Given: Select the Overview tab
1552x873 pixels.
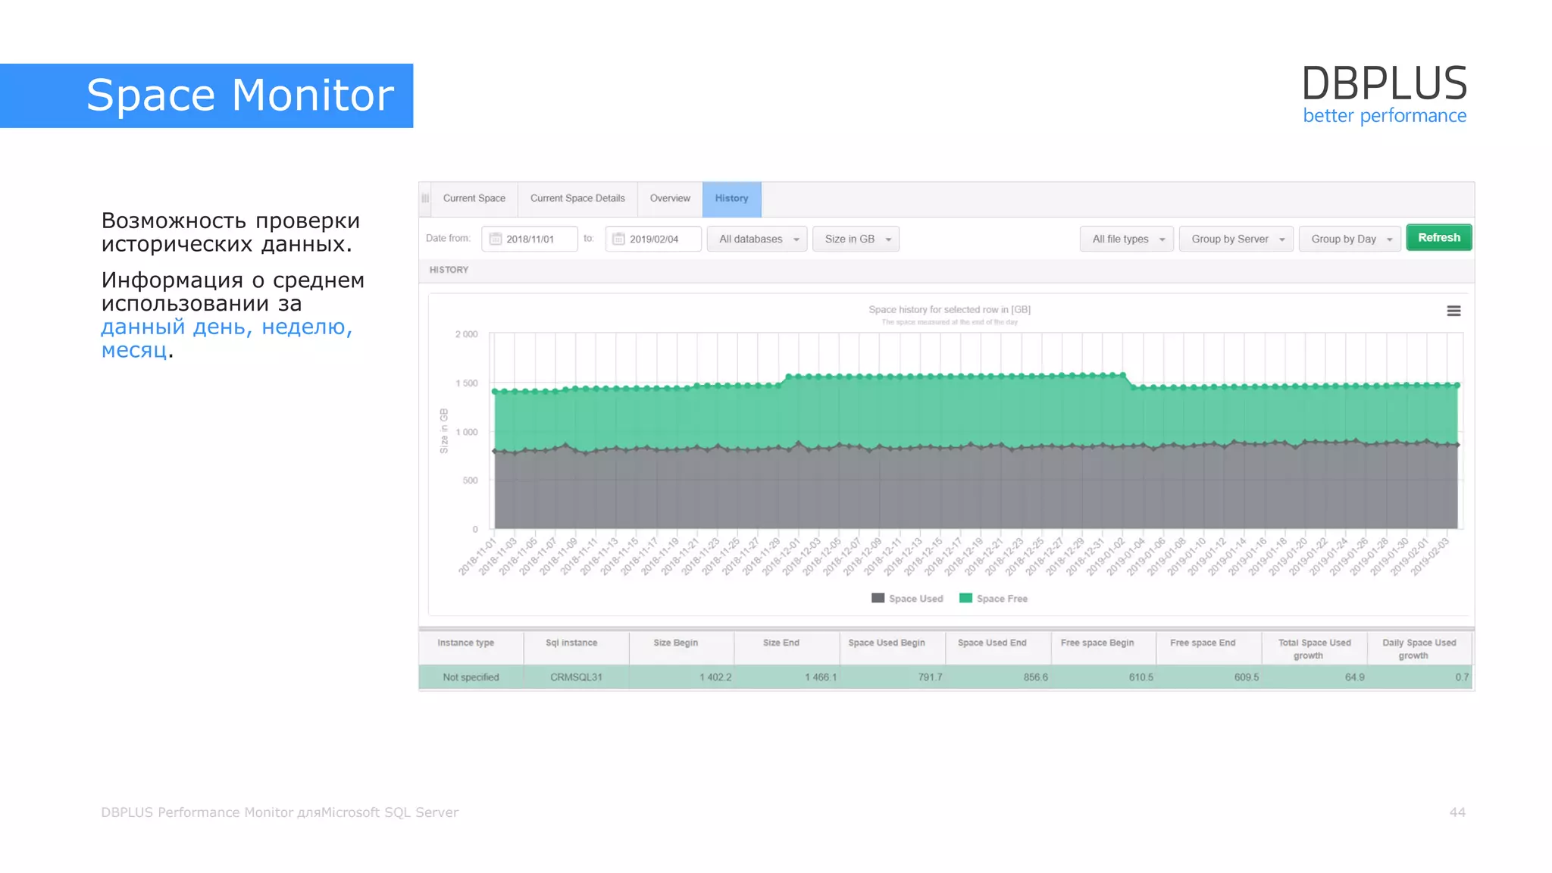Looking at the screenshot, I should (670, 199).
